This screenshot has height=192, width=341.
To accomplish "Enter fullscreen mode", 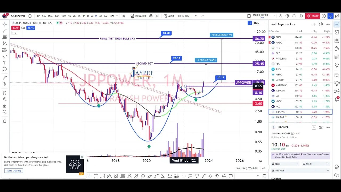I will point(294,16).
